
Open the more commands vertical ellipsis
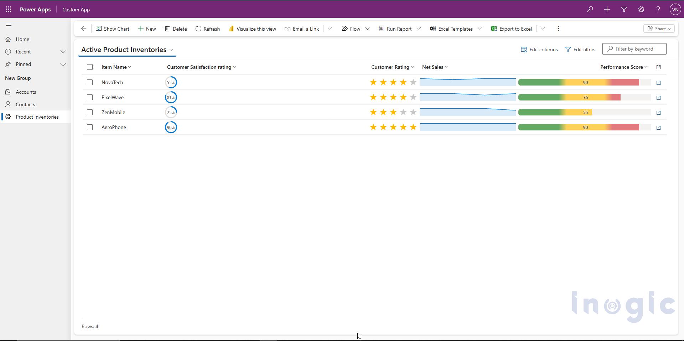tap(559, 29)
